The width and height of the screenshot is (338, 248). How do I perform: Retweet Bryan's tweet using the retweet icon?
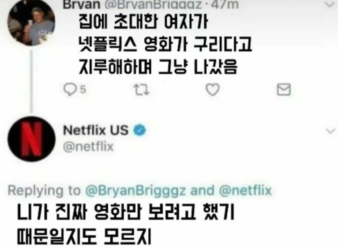(141, 90)
